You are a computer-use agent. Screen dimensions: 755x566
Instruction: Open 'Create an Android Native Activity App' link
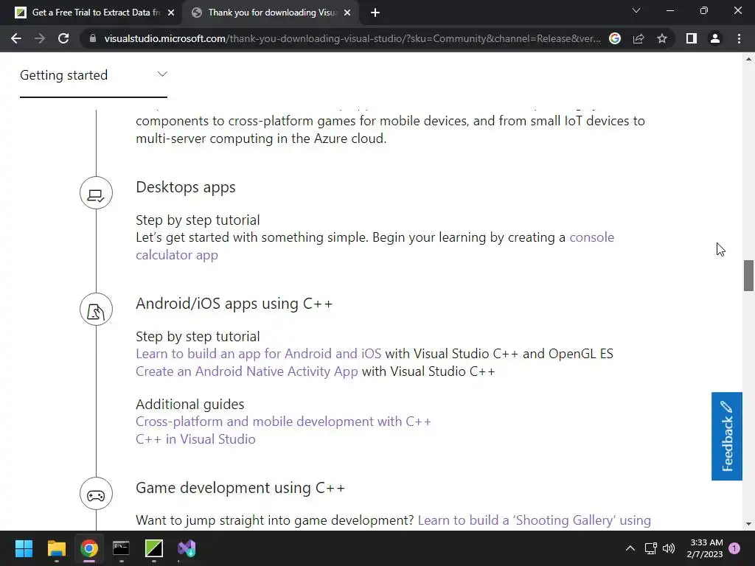[247, 371]
